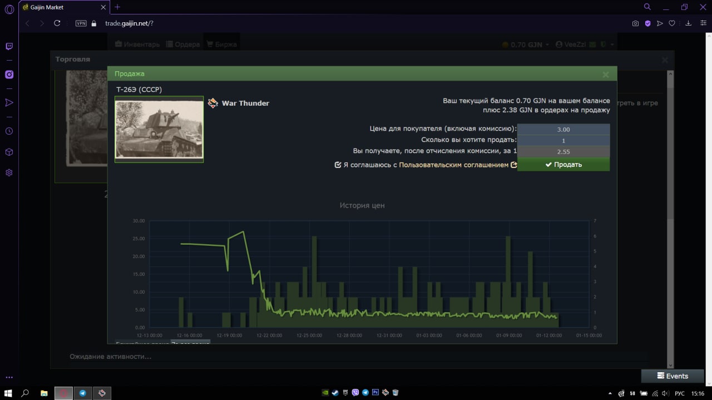Image resolution: width=712 pixels, height=400 pixels.
Task: Open NVIDIA tray icon
Action: tap(325, 393)
